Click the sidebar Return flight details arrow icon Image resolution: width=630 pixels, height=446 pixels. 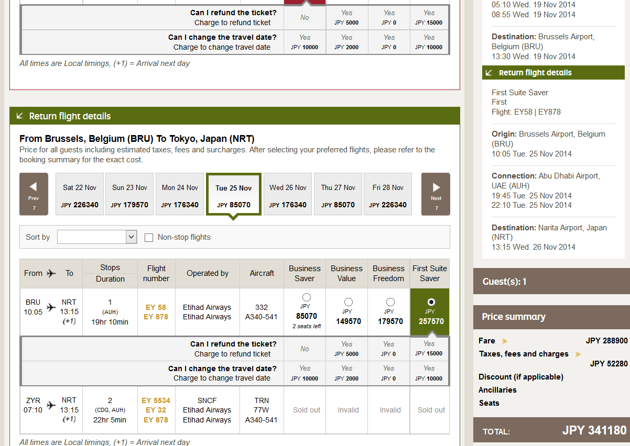[489, 73]
